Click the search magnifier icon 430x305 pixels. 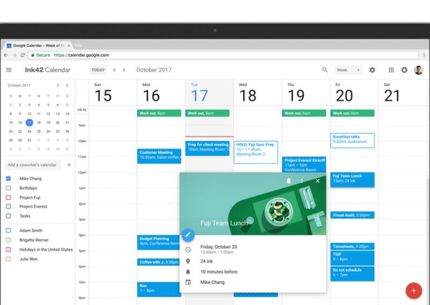[x=325, y=70]
